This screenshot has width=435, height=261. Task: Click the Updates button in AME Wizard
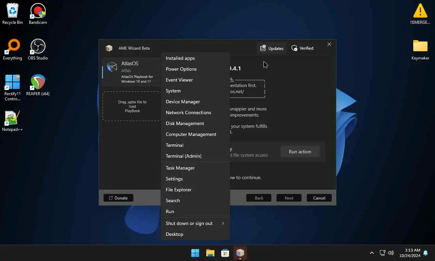[272, 48]
